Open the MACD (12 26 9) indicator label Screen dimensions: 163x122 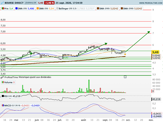[x=21, y=105]
